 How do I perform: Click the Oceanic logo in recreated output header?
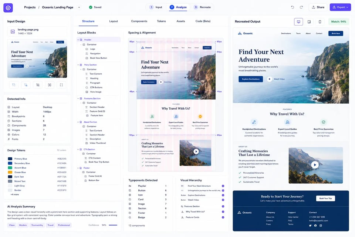pyautogui.click(x=245, y=33)
